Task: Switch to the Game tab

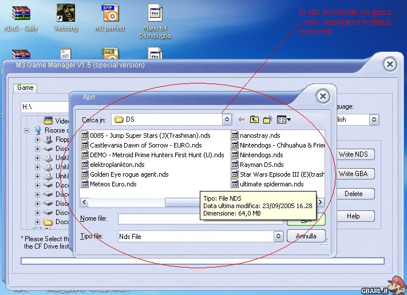Action: (25, 87)
